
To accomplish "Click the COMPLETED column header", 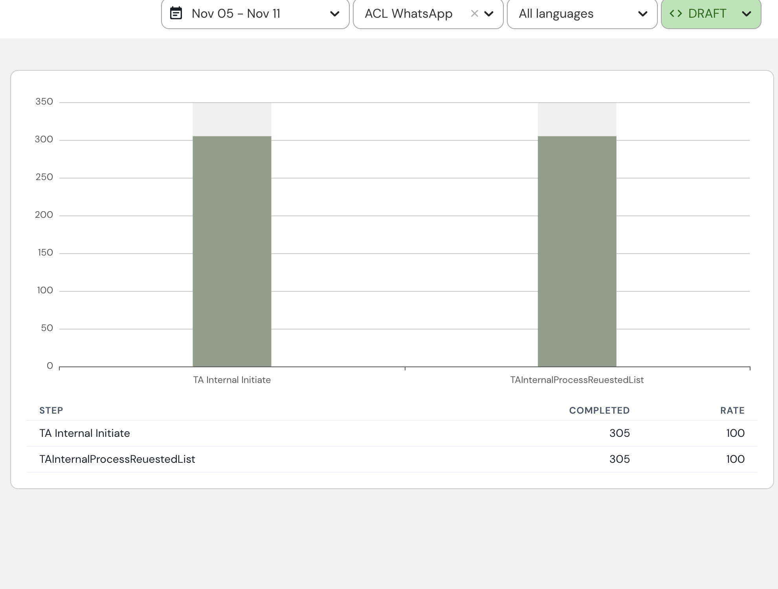I will (599, 410).
